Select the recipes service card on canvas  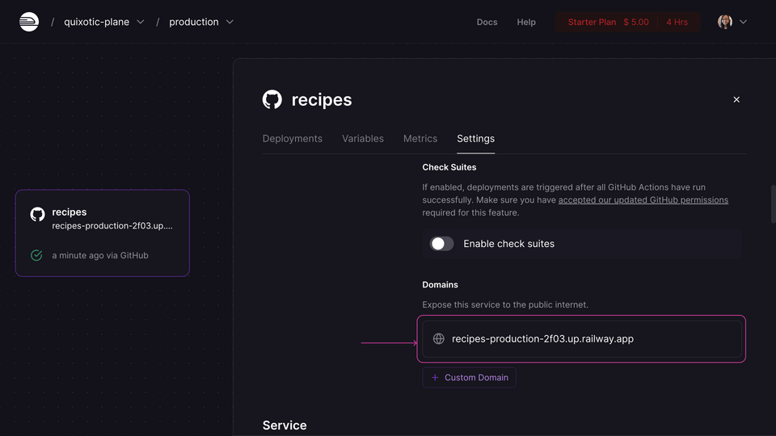(103, 233)
